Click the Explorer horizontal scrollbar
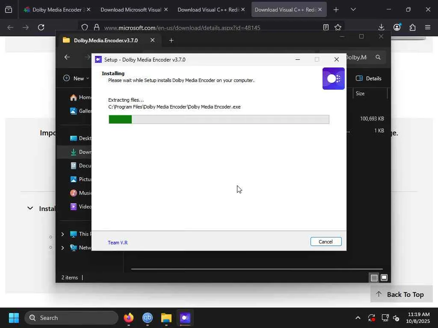Image resolution: width=438 pixels, height=328 pixels. coord(257,269)
